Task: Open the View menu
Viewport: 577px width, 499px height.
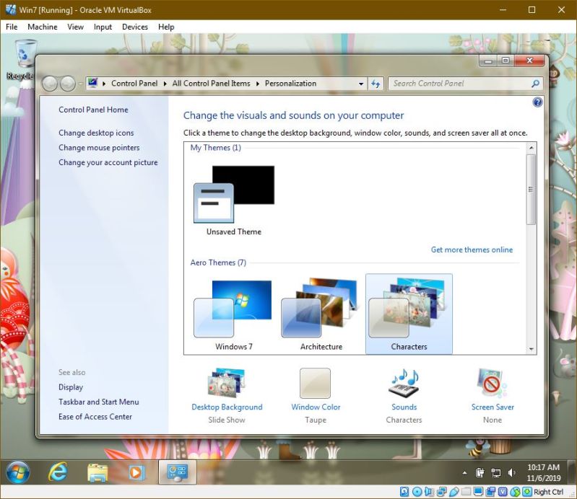Action: (75, 27)
